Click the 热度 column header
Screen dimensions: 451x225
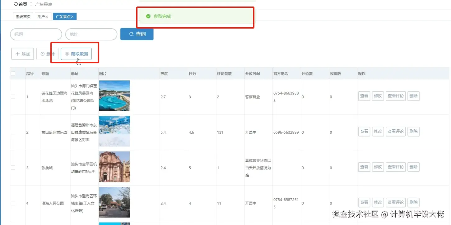pos(164,74)
